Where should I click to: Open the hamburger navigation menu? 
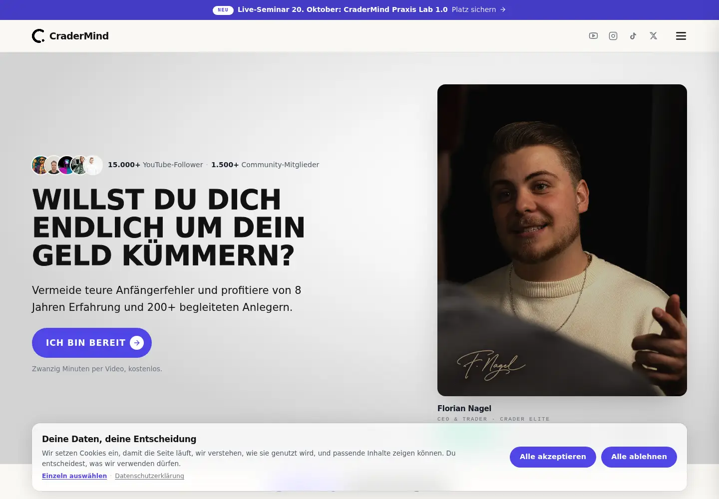[x=681, y=36]
